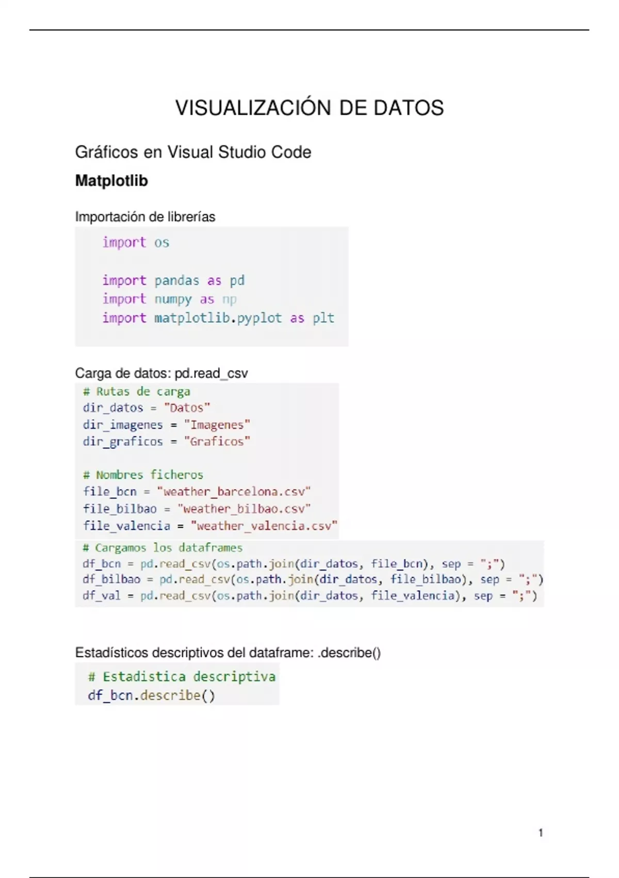
Task: Click the file_valencia weather_valencia.csv line
Action: point(210,526)
